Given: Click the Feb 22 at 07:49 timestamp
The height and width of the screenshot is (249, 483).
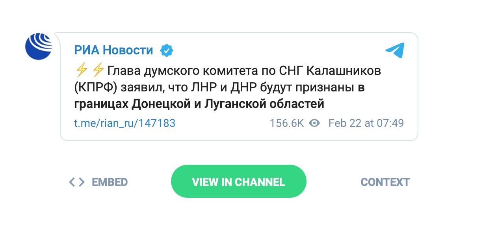Looking at the screenshot, I should coord(366,123).
